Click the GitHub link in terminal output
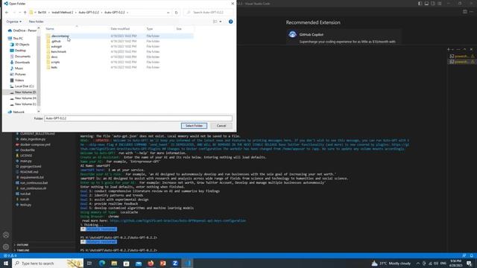The image size is (477, 268). pyautogui.click(x=177, y=220)
